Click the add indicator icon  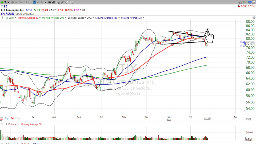(x=58, y=2)
